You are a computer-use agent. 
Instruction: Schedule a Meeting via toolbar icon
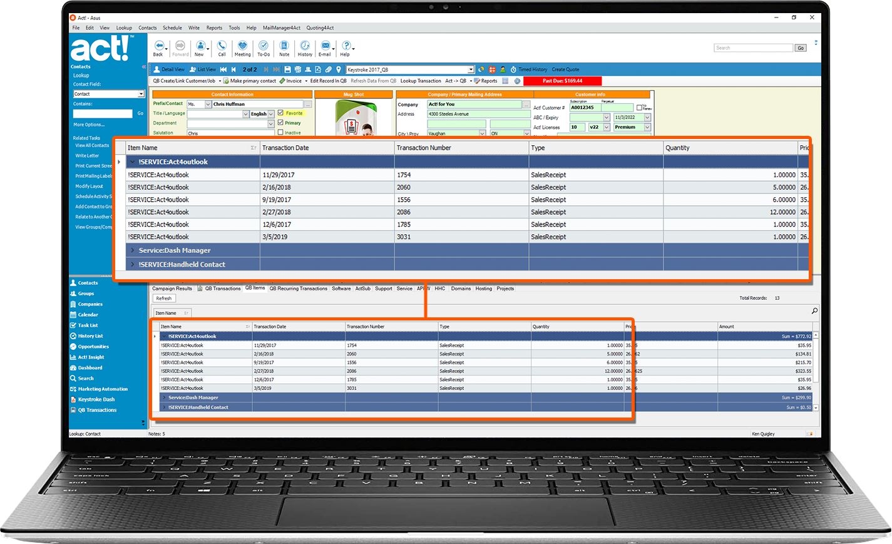point(242,46)
